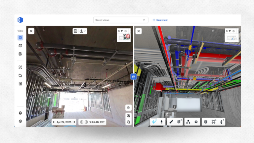
Task: Open 3D viewer settings gear
Action: pos(196,122)
